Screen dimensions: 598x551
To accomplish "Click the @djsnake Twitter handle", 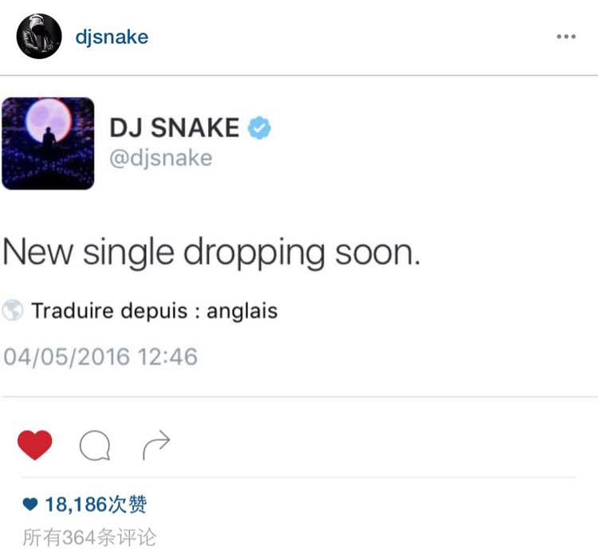I will click(x=160, y=158).
